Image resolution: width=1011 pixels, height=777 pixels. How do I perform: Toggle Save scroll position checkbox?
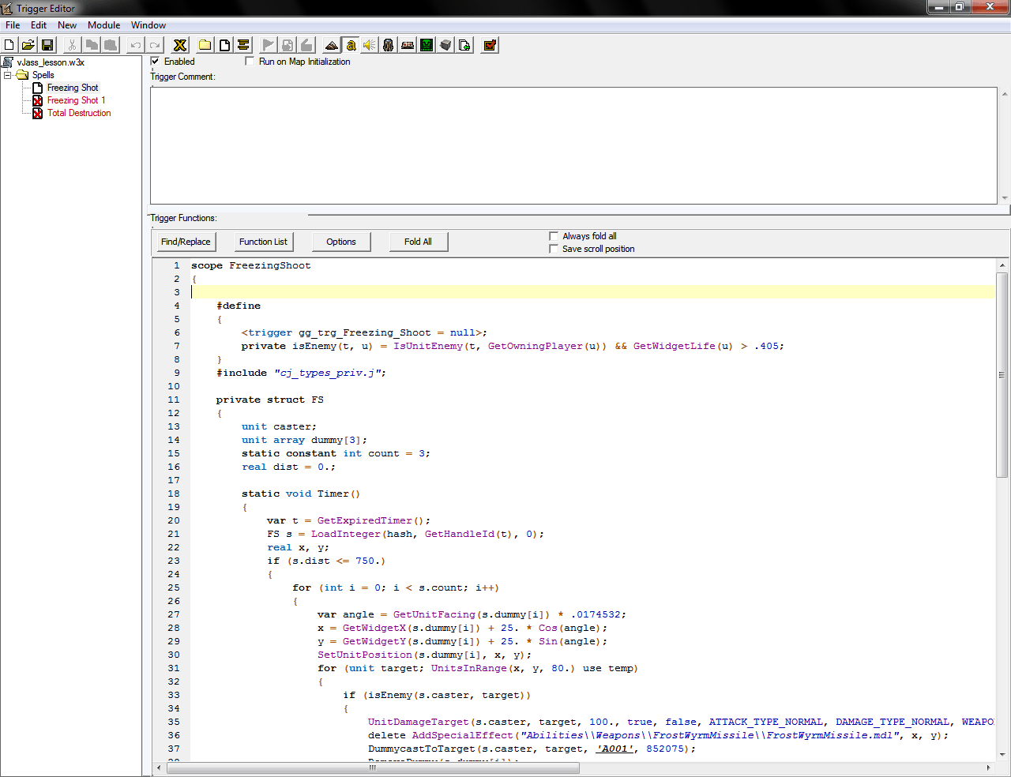tap(554, 249)
